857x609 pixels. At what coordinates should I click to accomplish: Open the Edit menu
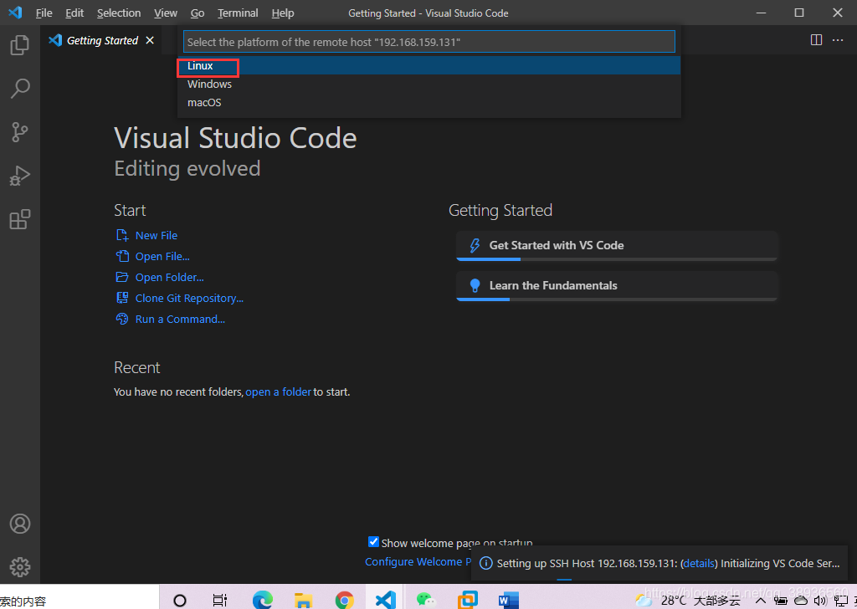74,13
